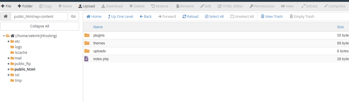Expand the public_html tree node
Viewport: 349px width, 102px height.
coord(9,69)
